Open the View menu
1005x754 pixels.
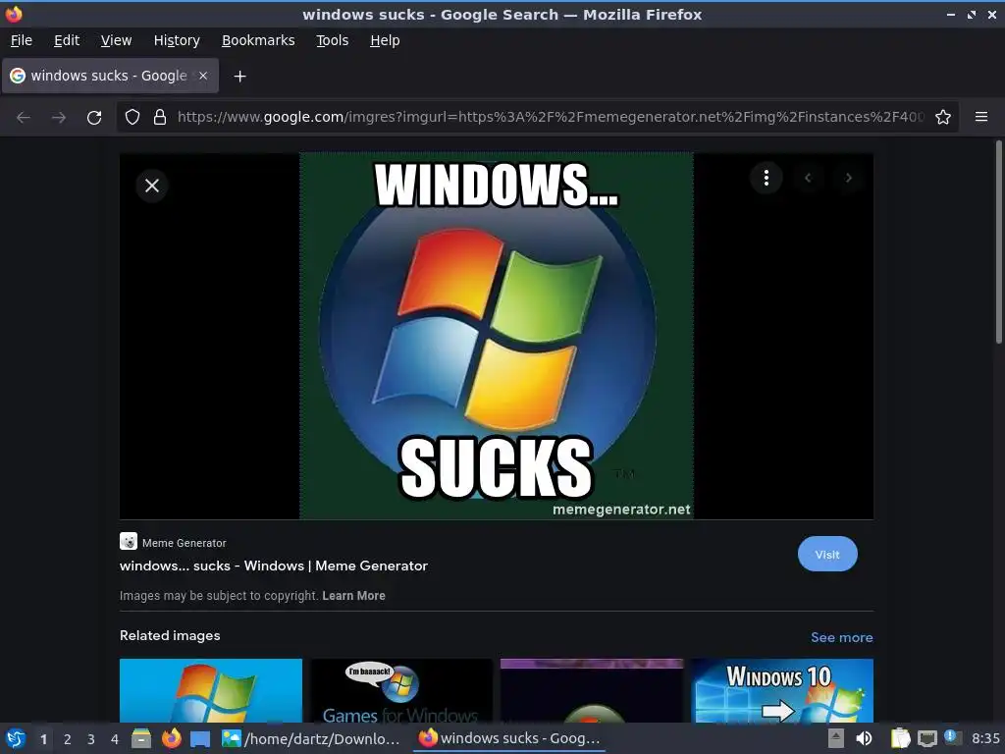tap(116, 40)
